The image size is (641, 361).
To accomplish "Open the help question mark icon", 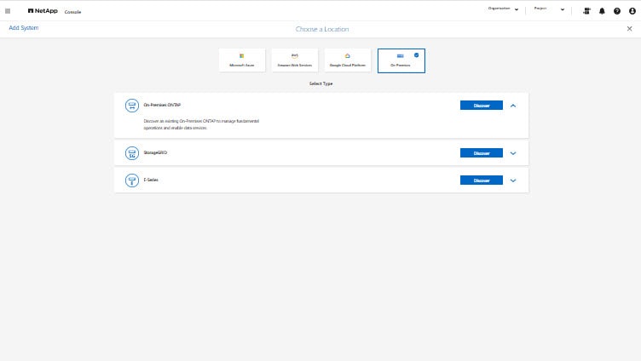I will 616,11.
